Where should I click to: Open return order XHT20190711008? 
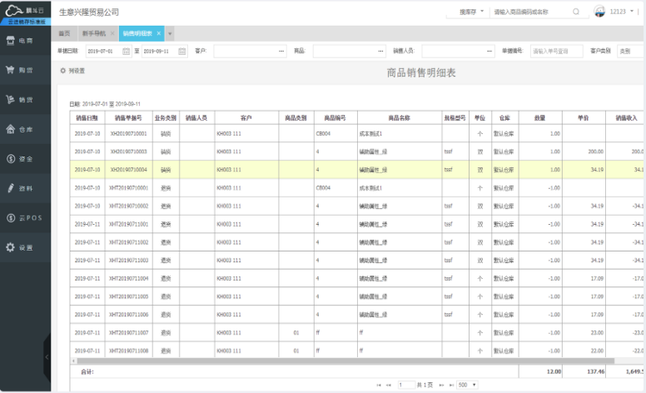click(128, 351)
